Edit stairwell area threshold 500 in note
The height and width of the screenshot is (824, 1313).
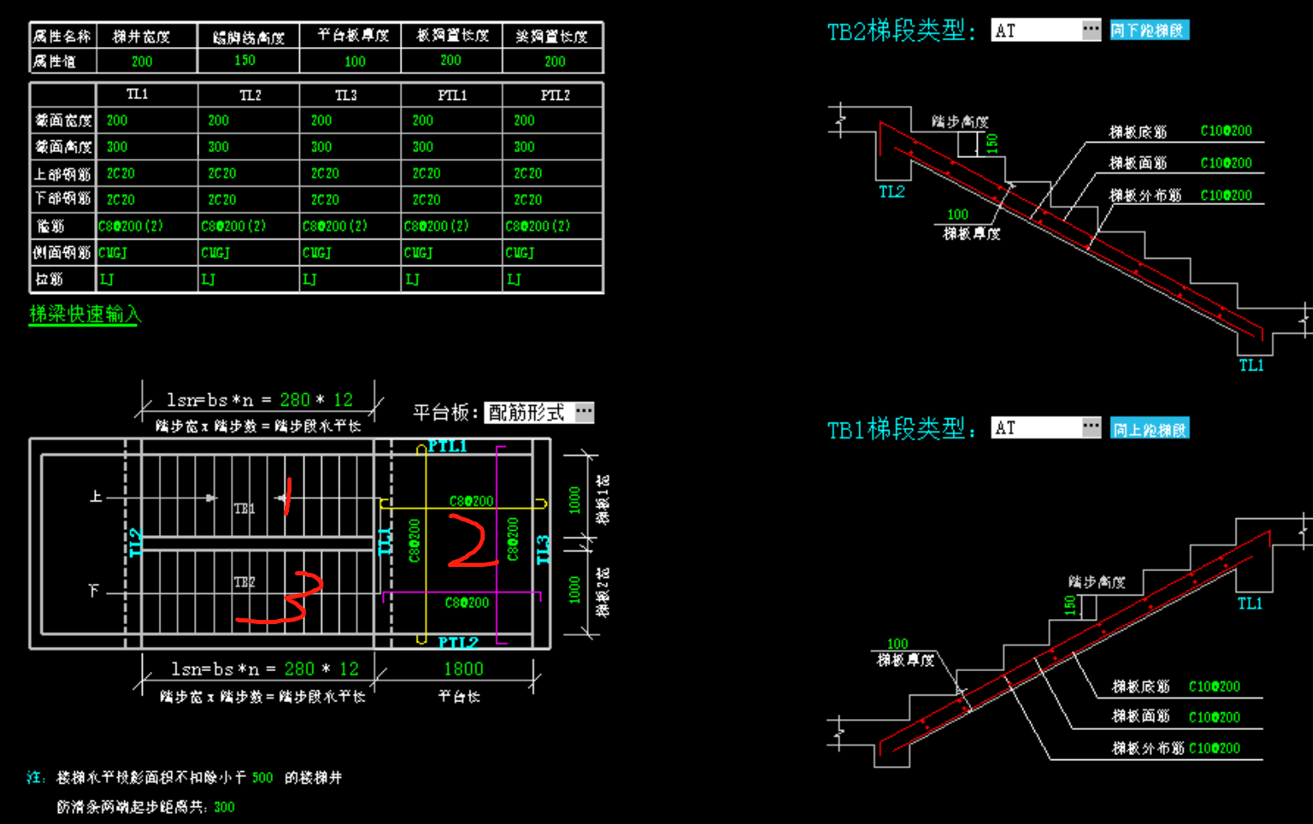coord(262,778)
